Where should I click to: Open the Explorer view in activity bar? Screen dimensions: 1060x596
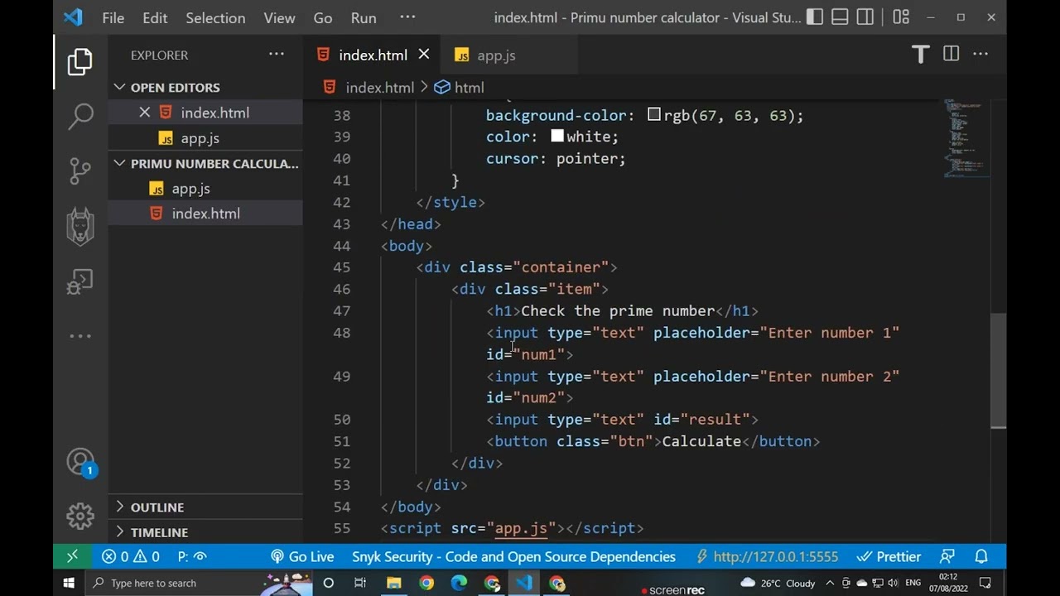click(x=80, y=62)
